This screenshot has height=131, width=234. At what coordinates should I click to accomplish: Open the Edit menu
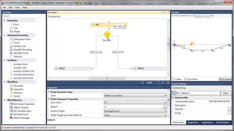11,7
